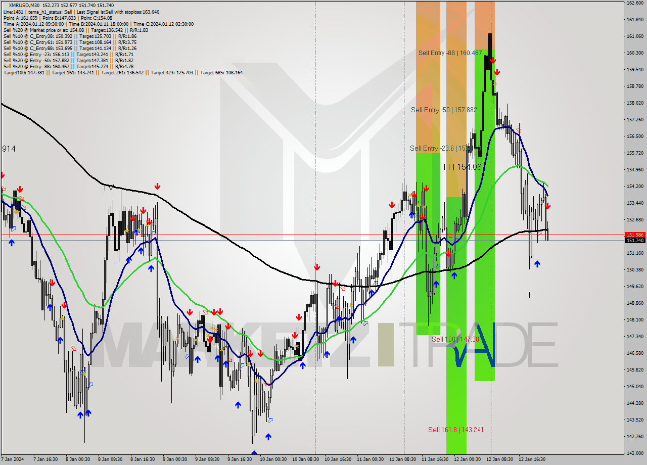
Task: Click the 145.820 price axis value
Action: pyautogui.click(x=635, y=370)
